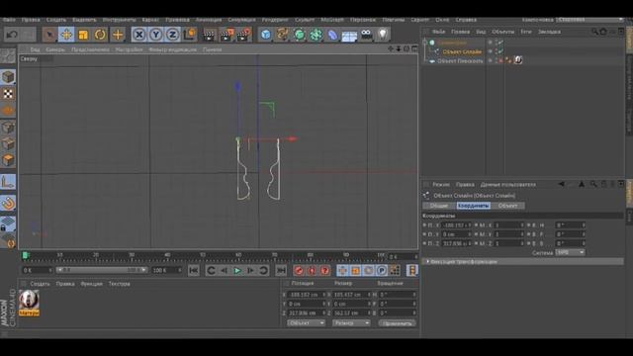Open the Simulation menu in top bar
Viewport: 633px width, 356px height.
point(241,20)
